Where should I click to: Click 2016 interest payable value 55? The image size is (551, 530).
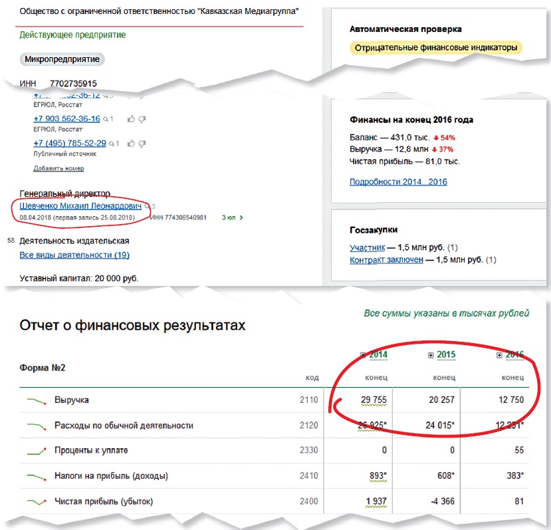[x=519, y=450]
